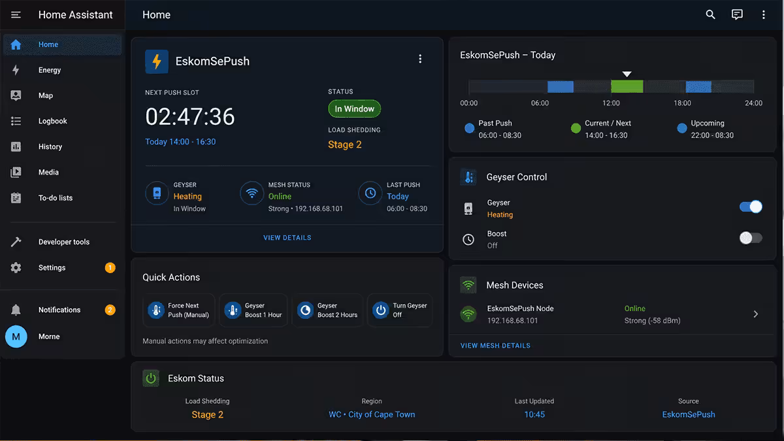Click the EskomSePush Node wifi icon
Viewport: 784px width, 441px height.
[468, 314]
